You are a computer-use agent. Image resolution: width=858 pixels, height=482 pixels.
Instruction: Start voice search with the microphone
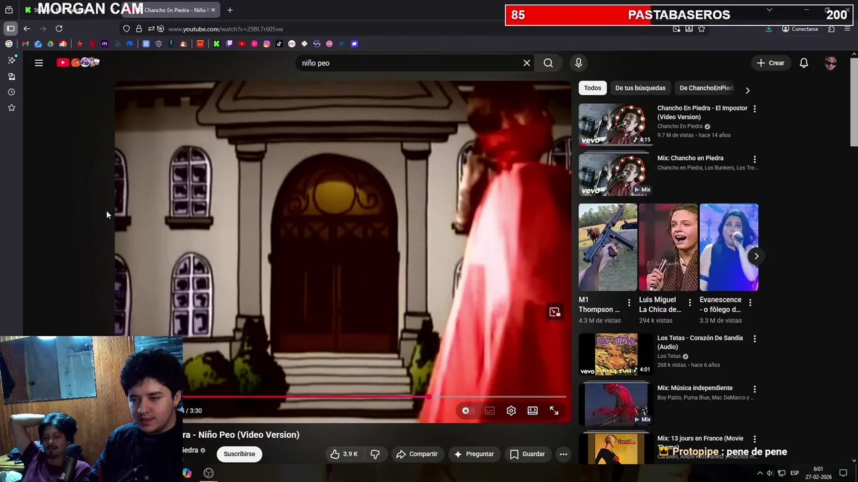click(578, 63)
